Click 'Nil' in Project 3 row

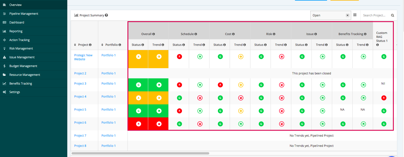(384, 83)
